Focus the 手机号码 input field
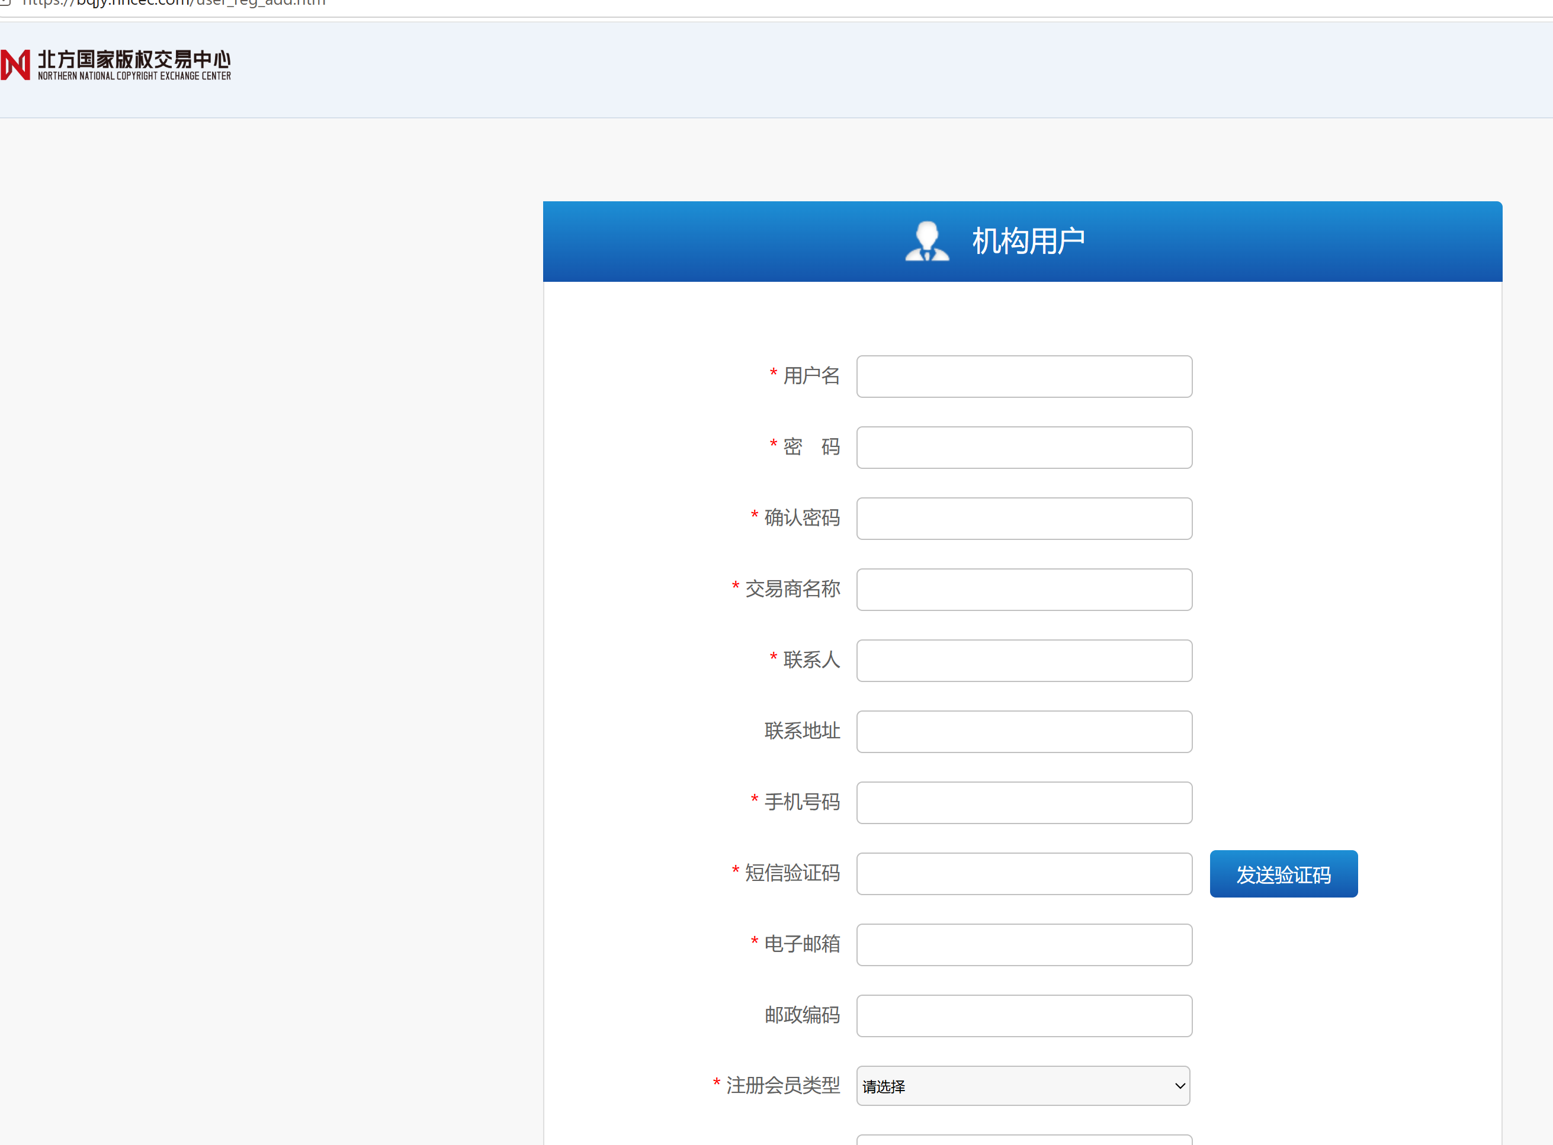The image size is (1553, 1145). pyautogui.click(x=1024, y=803)
